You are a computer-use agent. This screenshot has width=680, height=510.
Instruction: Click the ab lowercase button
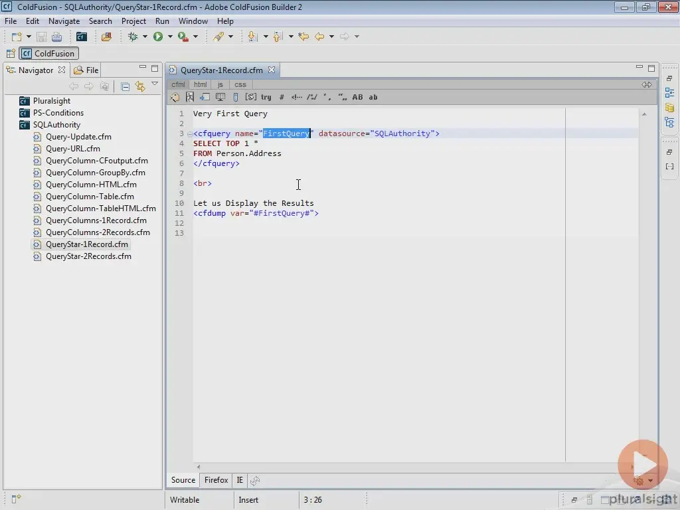pyautogui.click(x=373, y=97)
